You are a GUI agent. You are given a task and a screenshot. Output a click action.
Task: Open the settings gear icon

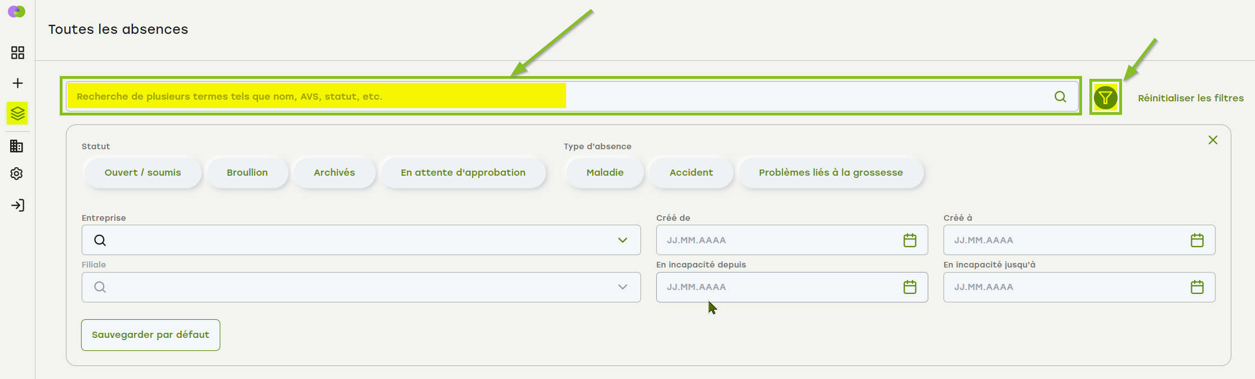(17, 174)
